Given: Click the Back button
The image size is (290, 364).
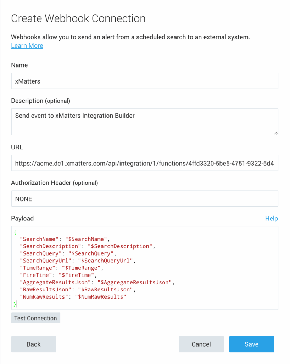Looking at the screenshot, I should (33, 344).
